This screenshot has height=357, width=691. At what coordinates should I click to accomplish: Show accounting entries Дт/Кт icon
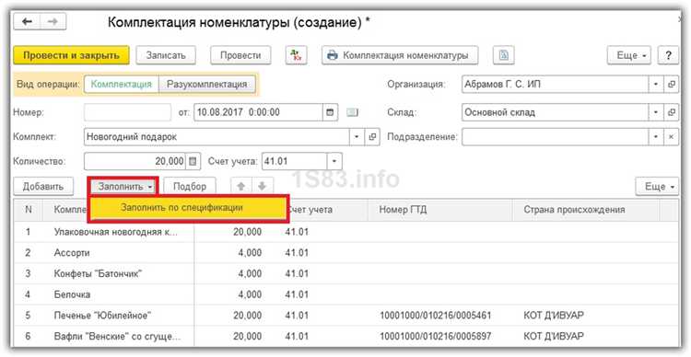pyautogui.click(x=296, y=55)
